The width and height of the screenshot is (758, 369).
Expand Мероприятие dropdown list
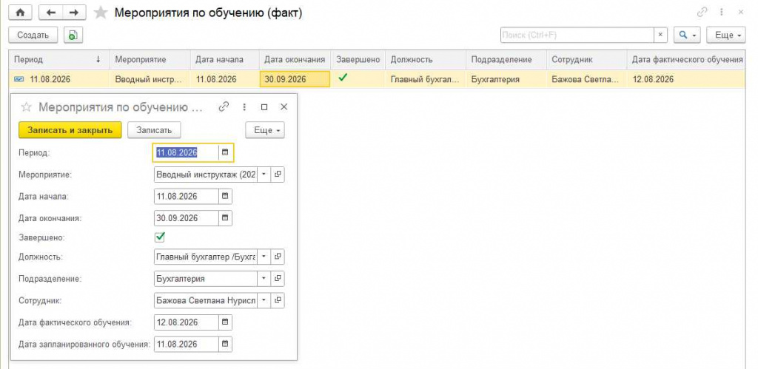[264, 175]
